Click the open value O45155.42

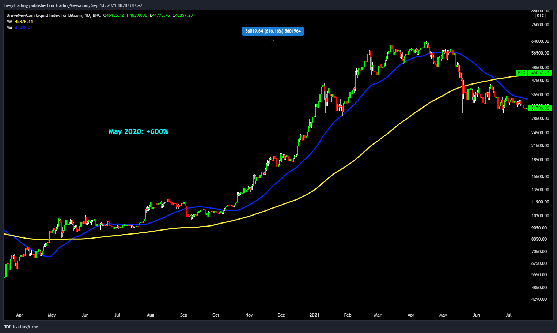tap(114, 15)
